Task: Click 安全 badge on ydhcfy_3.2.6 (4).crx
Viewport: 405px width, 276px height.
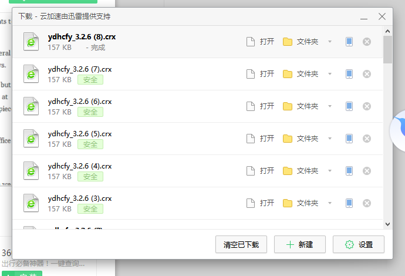Action: [x=90, y=177]
